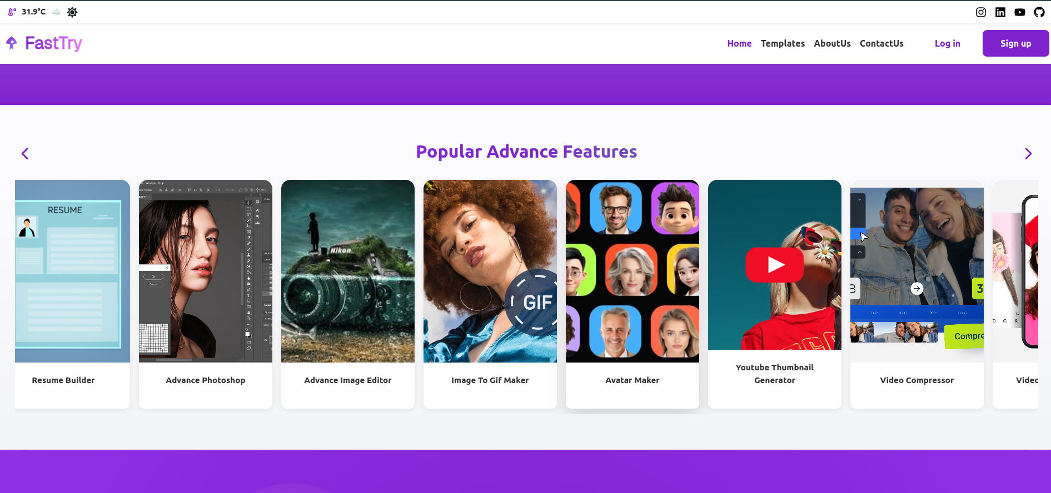1051x493 pixels.
Task: Click the Image To Gif Maker title
Action: 490,380
